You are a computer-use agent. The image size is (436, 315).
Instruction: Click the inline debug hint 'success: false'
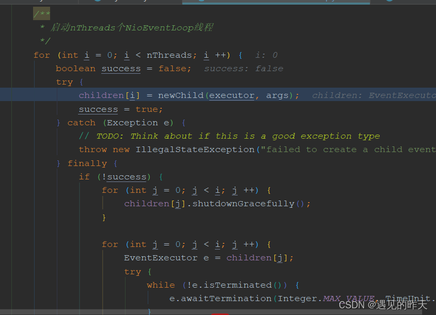pyautogui.click(x=244, y=69)
